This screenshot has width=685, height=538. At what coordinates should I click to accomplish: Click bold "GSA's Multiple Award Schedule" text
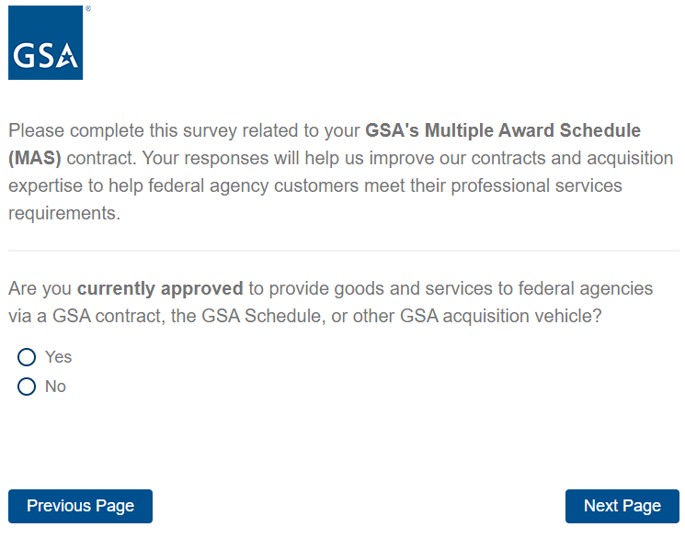click(x=502, y=130)
